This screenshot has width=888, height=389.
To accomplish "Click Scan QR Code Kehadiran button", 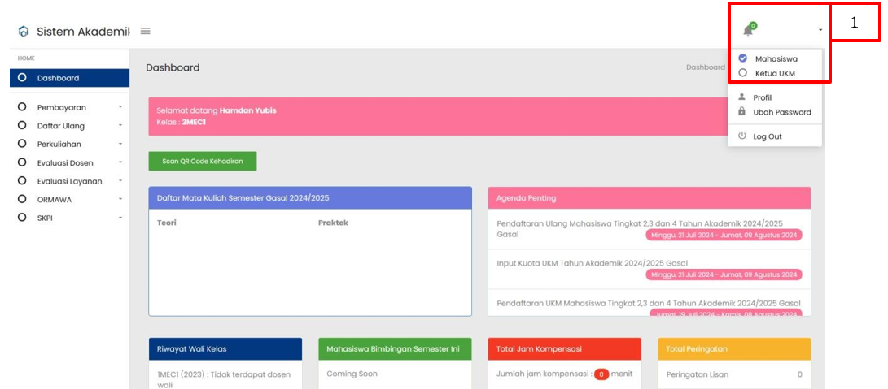I will point(202,161).
